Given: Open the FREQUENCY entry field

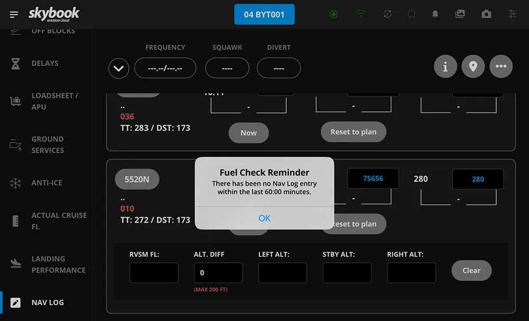Looking at the screenshot, I should click(165, 68).
